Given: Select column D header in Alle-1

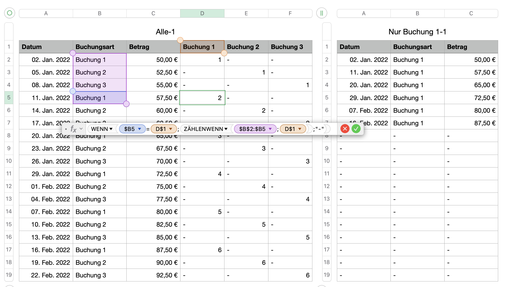Looking at the screenshot, I should 202,13.
